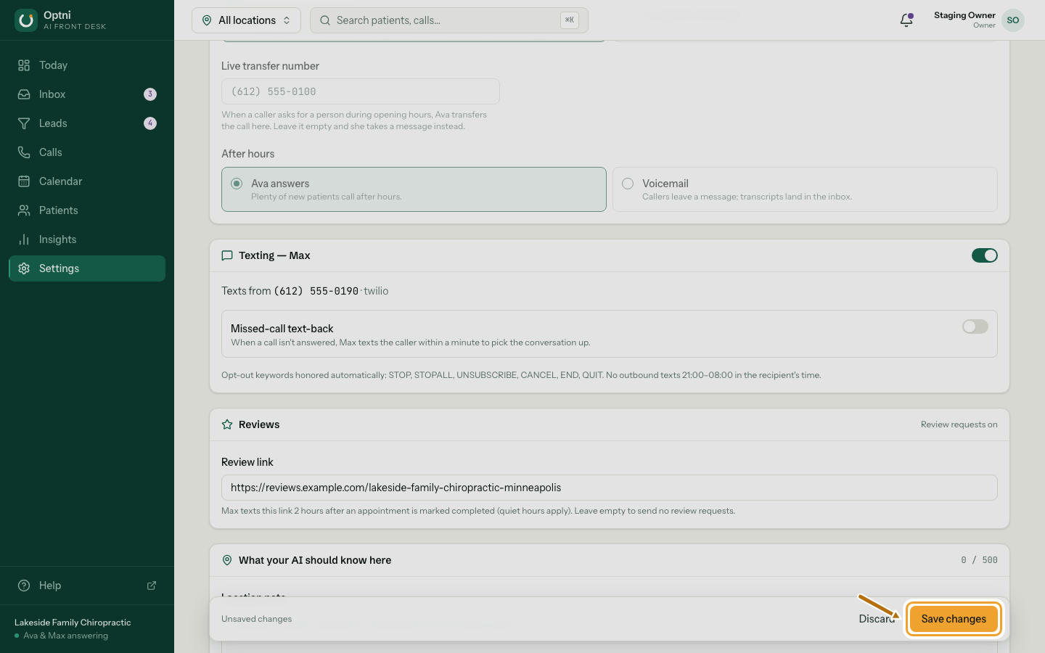The height and width of the screenshot is (653, 1045).
Task: Click the Unsaved changes label
Action: click(x=257, y=619)
